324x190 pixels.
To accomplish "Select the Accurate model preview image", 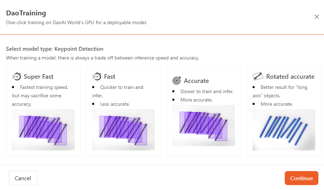I will pyautogui.click(x=204, y=126).
